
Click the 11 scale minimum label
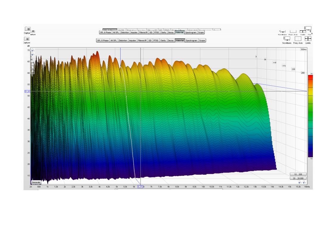pos(311,159)
